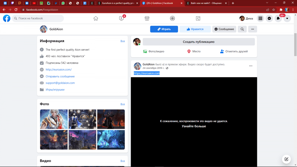
Task: Open the nine-dot Facebook menu grid
Action: coord(260,18)
